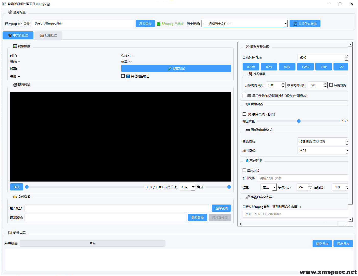Increase the 字体大小 spinner value

[310, 186]
